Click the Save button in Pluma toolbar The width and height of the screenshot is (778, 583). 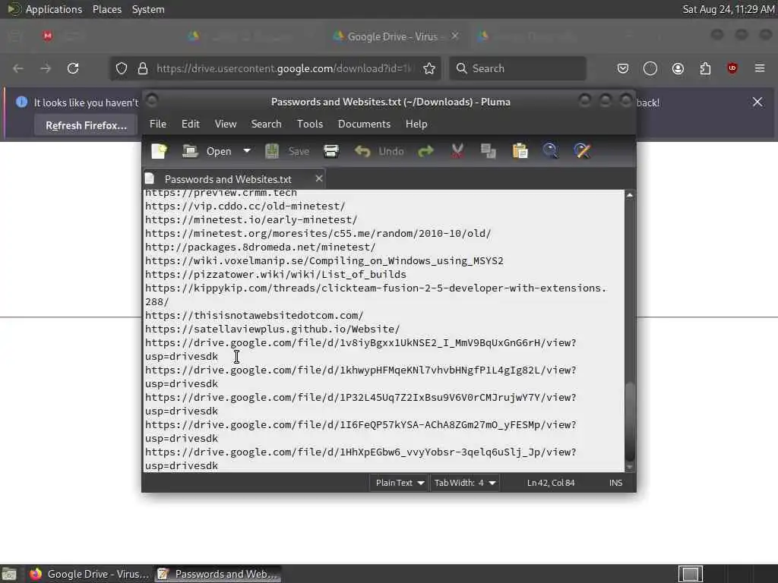click(286, 151)
